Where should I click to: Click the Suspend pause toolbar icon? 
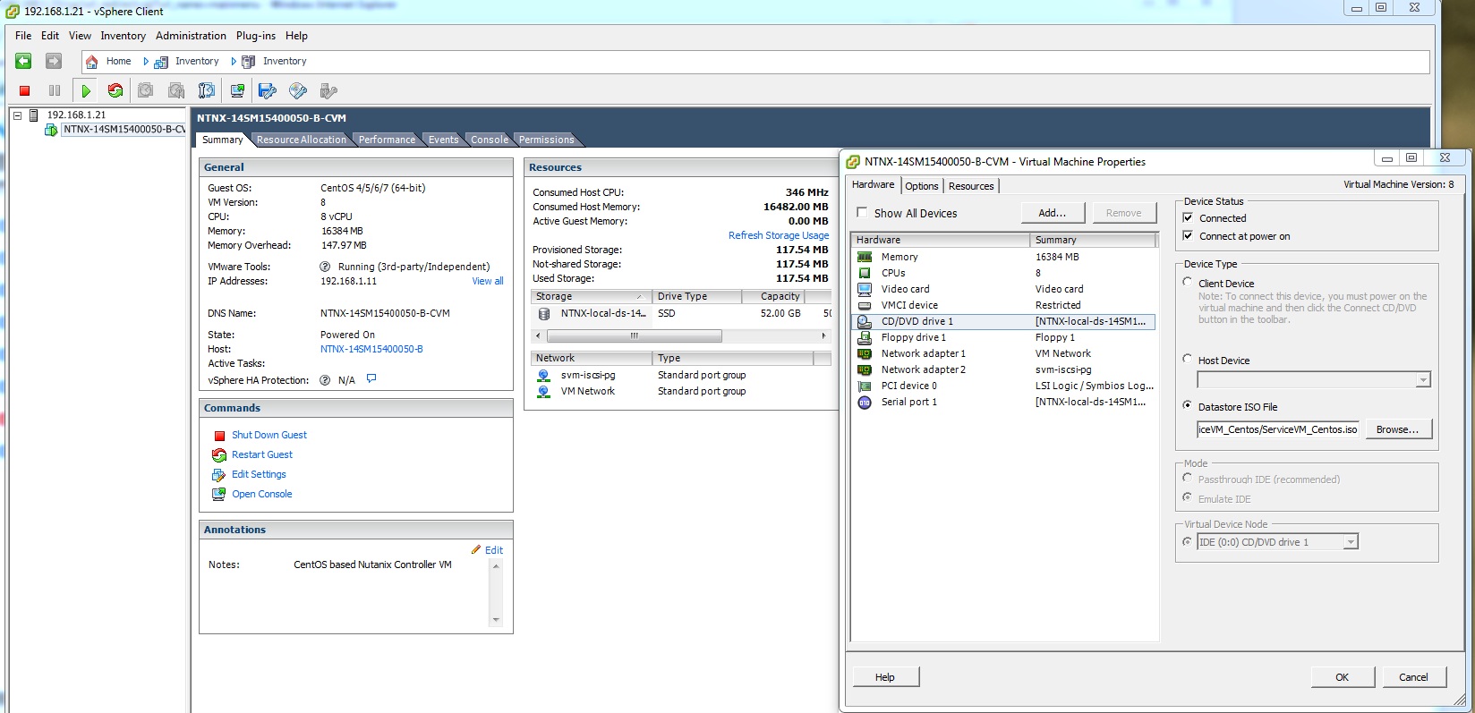(55, 90)
